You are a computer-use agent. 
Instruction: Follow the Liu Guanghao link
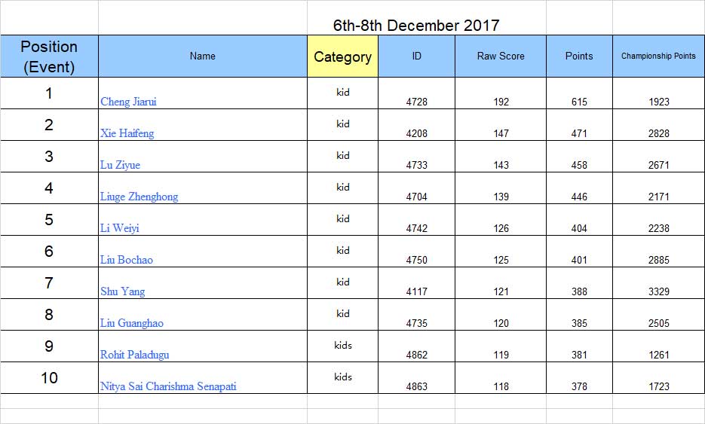[132, 323]
